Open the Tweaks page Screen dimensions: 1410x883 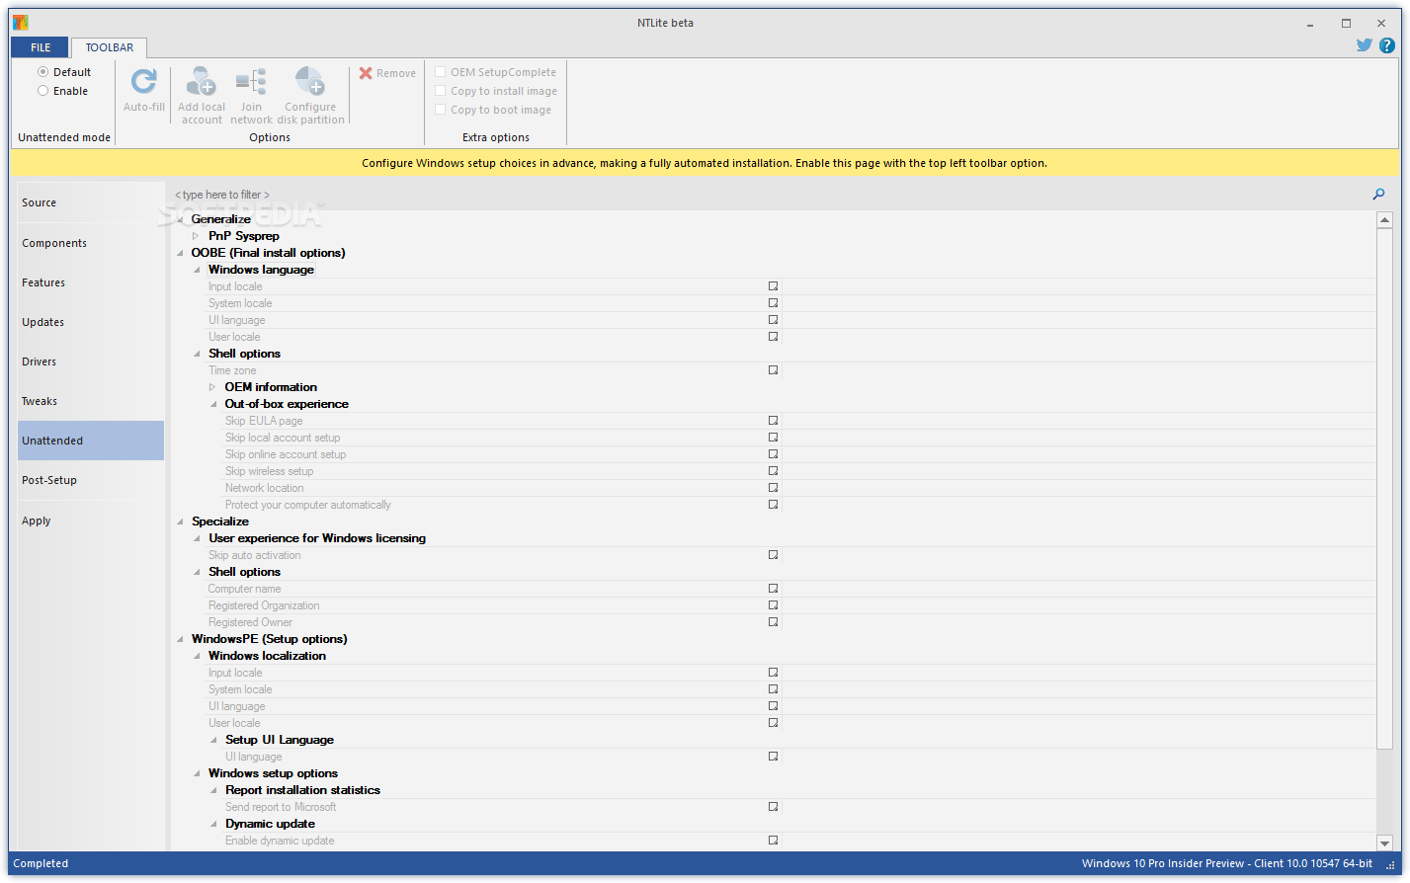pos(91,401)
